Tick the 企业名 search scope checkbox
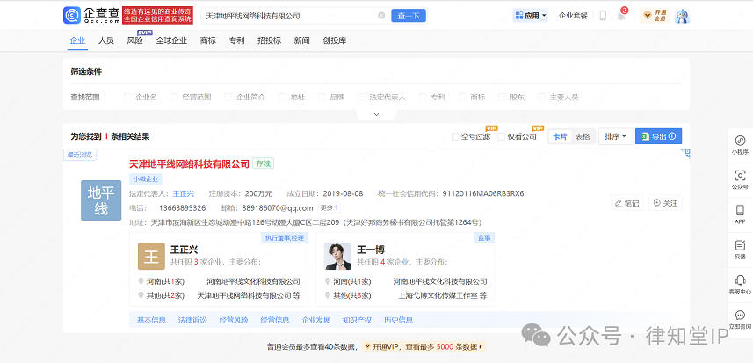Viewport: 753px width, 363px height. 128,97
